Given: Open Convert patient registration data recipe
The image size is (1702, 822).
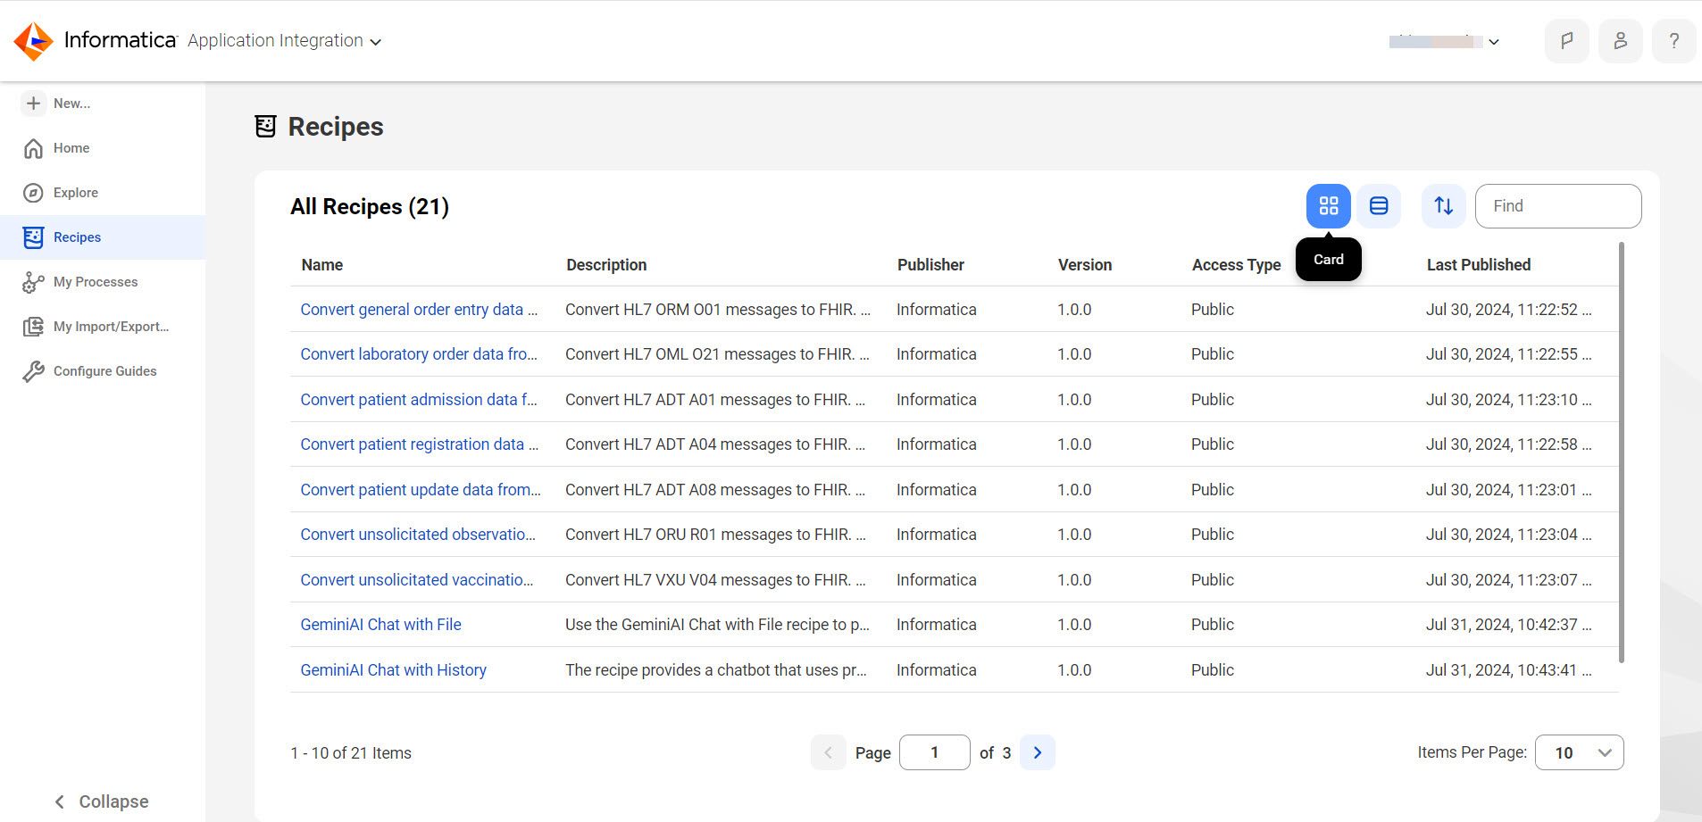Looking at the screenshot, I should [419, 444].
